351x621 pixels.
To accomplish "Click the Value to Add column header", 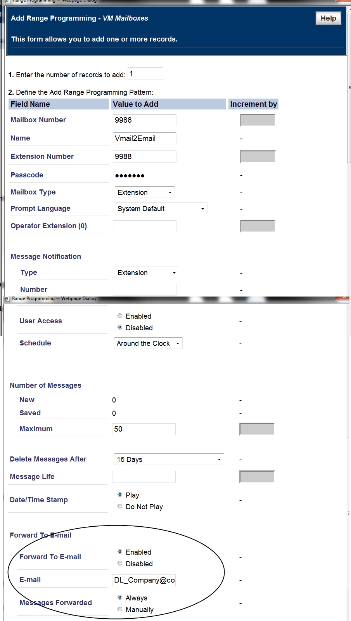I will tap(168, 104).
